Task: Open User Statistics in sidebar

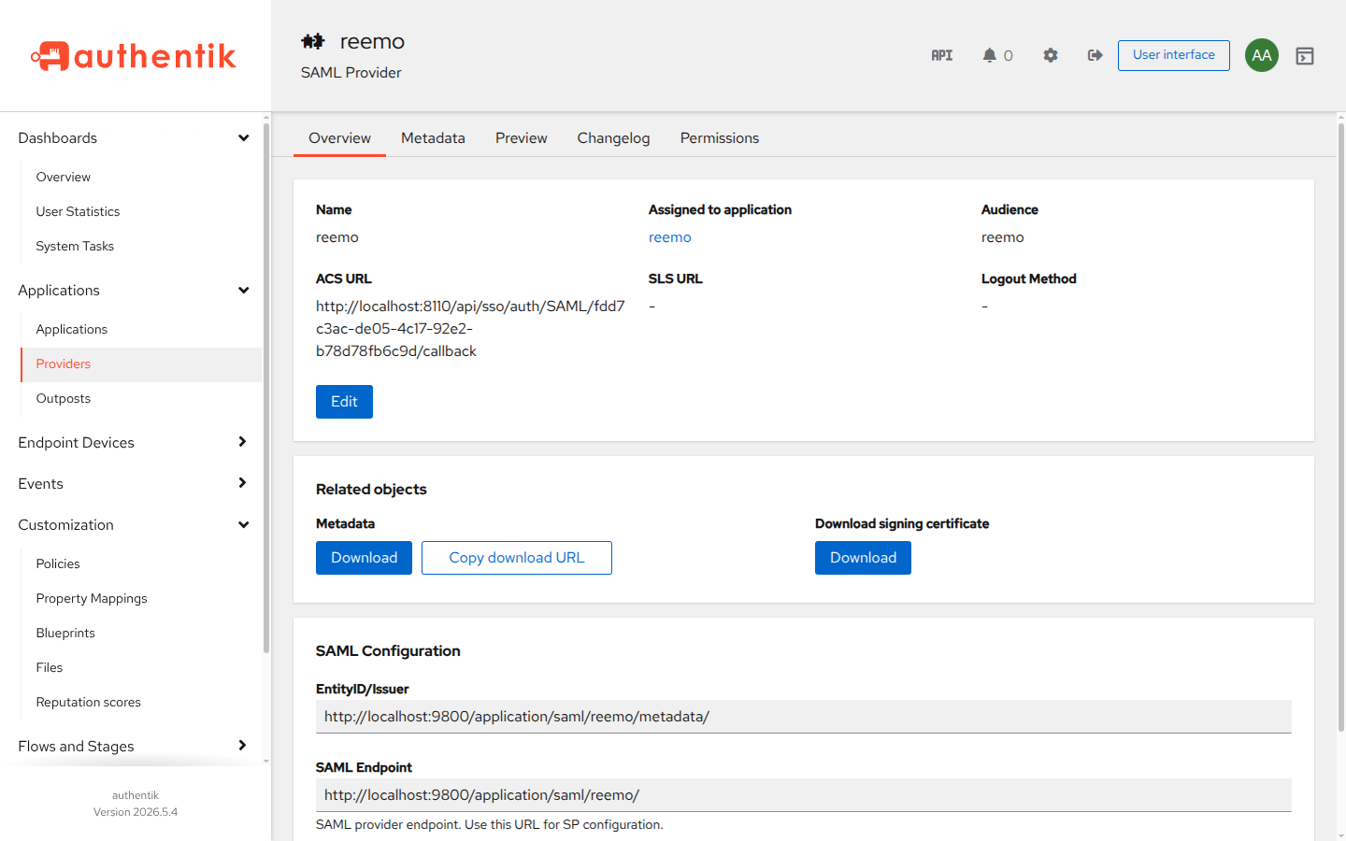Action: coord(141,211)
